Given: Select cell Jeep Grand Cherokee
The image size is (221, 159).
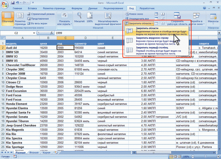Looking at the screenshot, I should (22, 125).
